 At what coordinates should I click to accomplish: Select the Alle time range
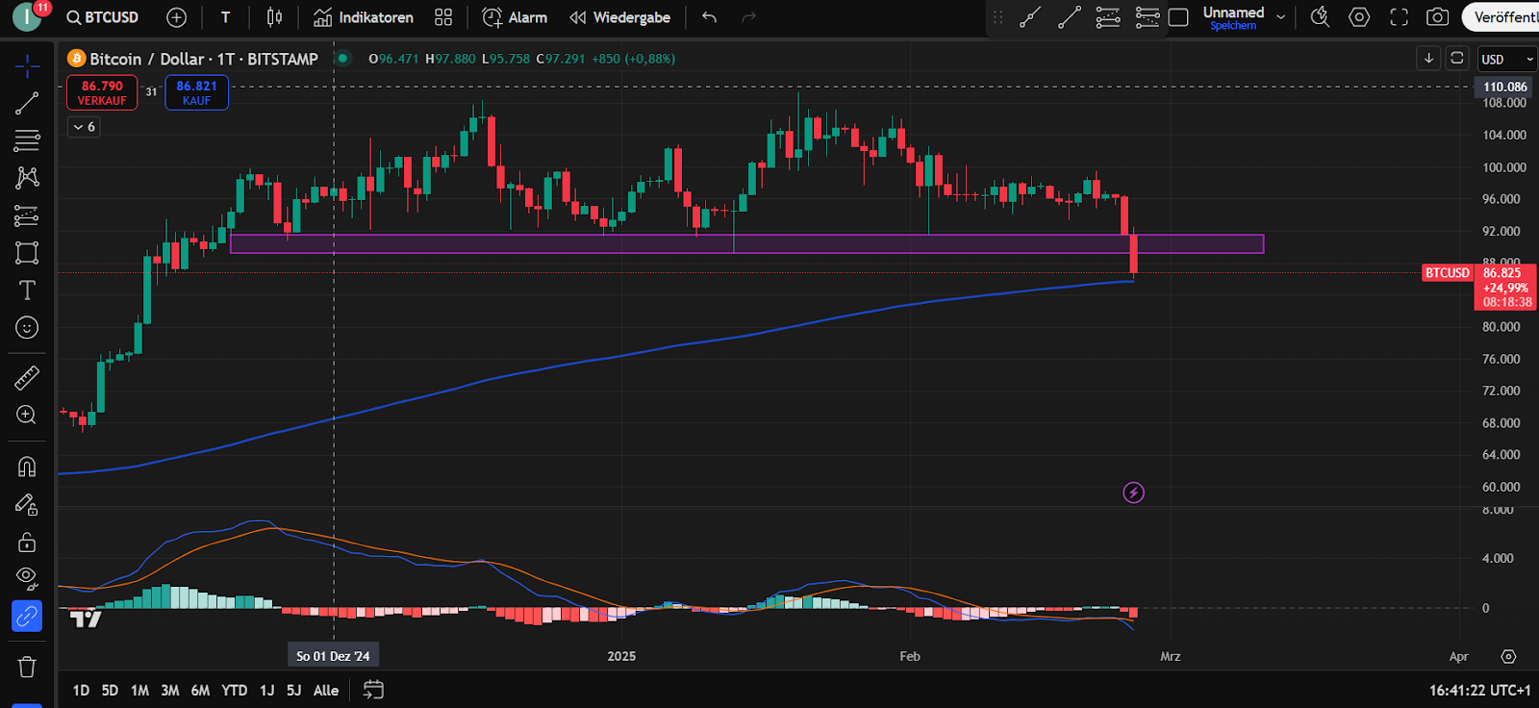[x=326, y=690]
